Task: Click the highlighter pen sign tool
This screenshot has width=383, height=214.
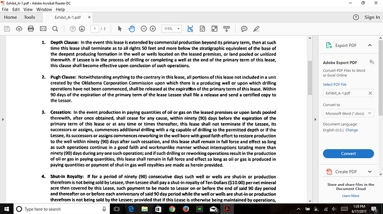Action: (x=256, y=29)
